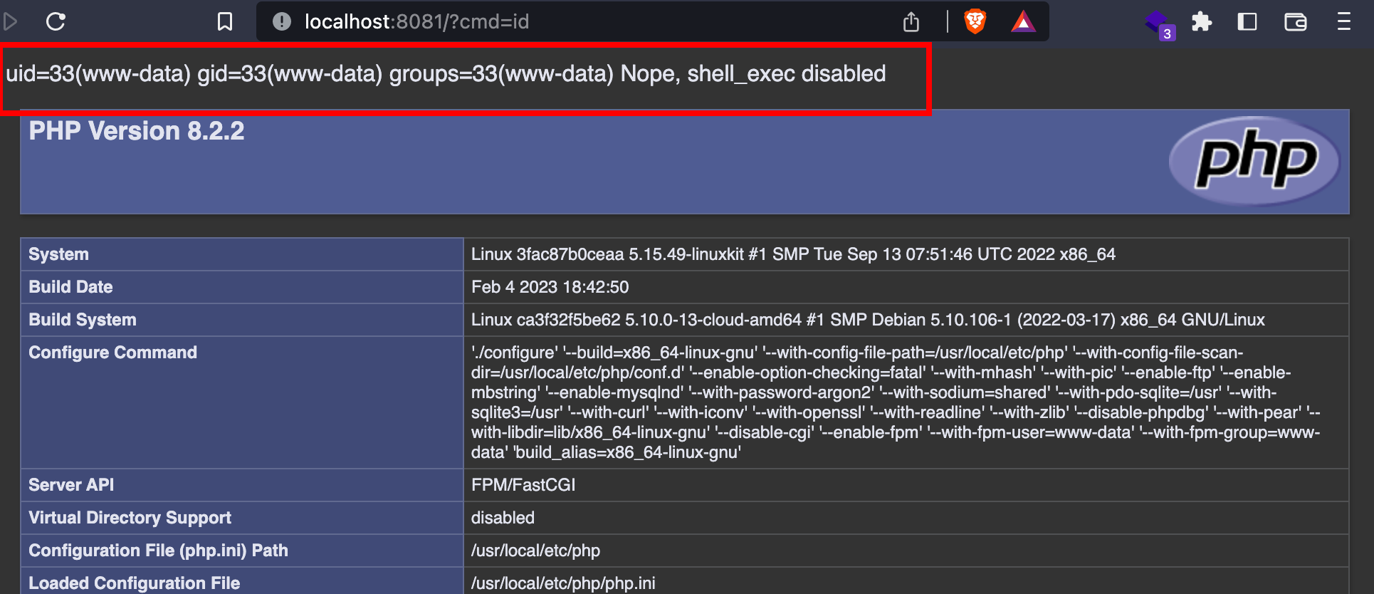Open Brave Rewards triangle icon

point(1023,21)
